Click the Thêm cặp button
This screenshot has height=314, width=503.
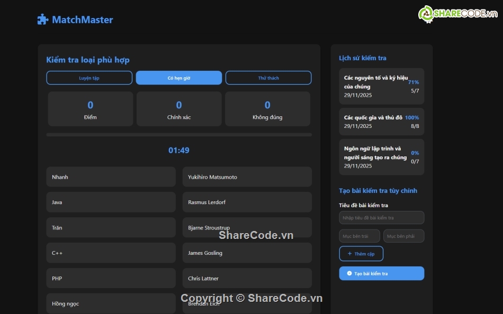coord(362,254)
